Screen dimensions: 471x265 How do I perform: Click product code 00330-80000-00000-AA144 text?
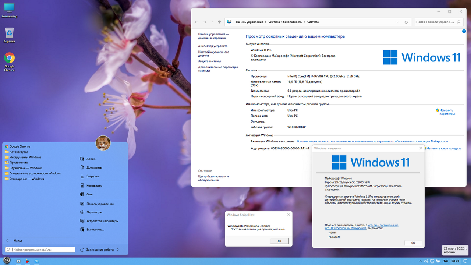290,148
